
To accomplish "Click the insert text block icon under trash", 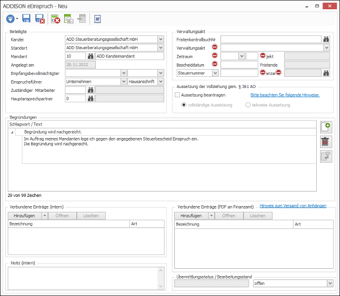I will 326,157.
